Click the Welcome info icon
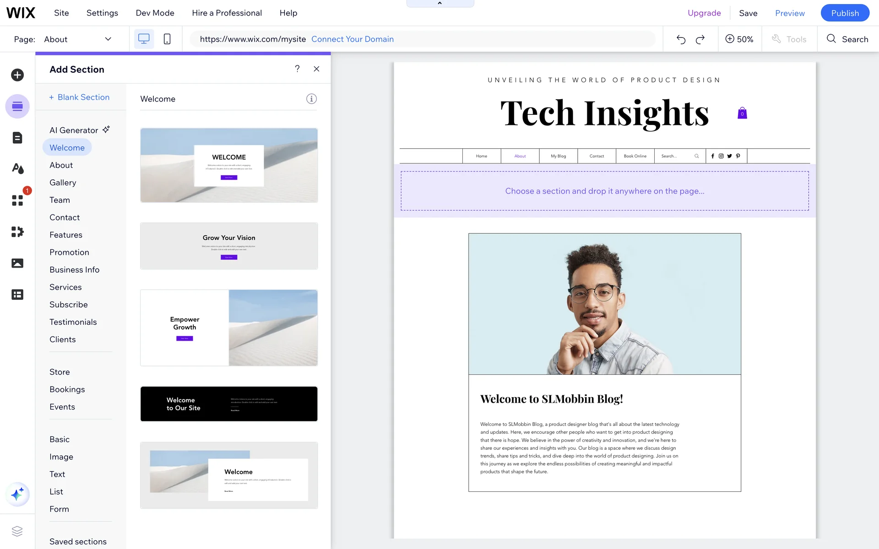The width and height of the screenshot is (879, 549). pos(311,99)
